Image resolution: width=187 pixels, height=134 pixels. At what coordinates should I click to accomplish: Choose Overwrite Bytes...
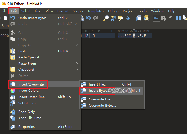tap(112, 106)
